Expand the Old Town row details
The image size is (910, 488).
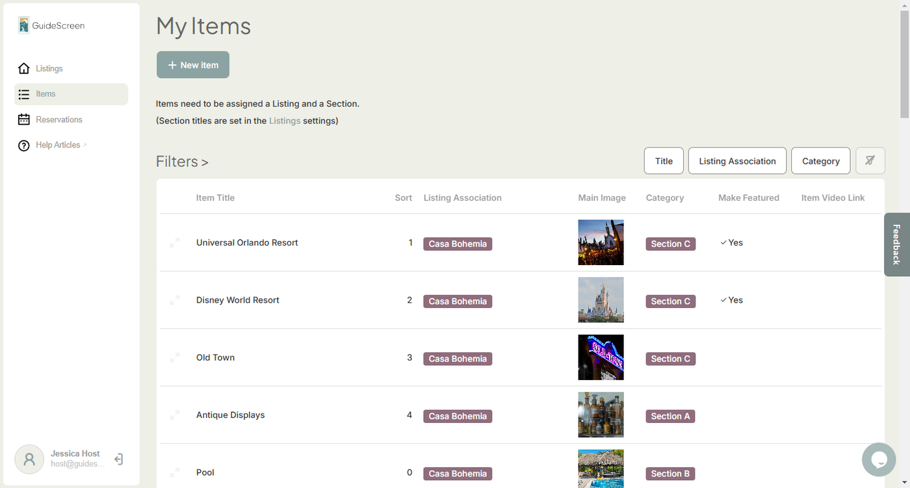tap(175, 358)
